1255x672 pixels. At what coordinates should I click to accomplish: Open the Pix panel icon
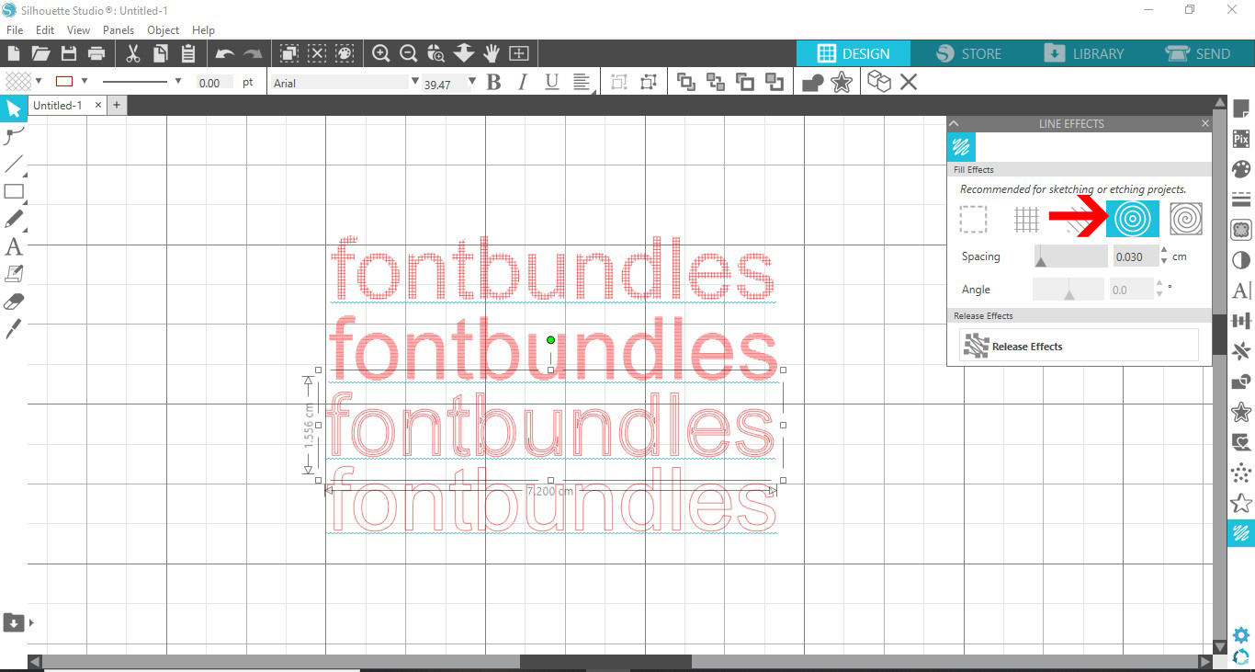[1241, 139]
